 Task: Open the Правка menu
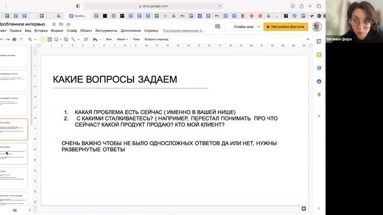[16, 30]
